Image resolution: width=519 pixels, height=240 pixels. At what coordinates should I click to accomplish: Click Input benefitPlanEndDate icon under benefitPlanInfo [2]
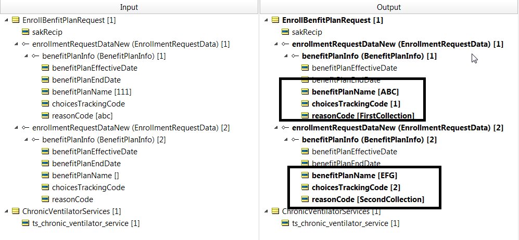click(x=45, y=164)
